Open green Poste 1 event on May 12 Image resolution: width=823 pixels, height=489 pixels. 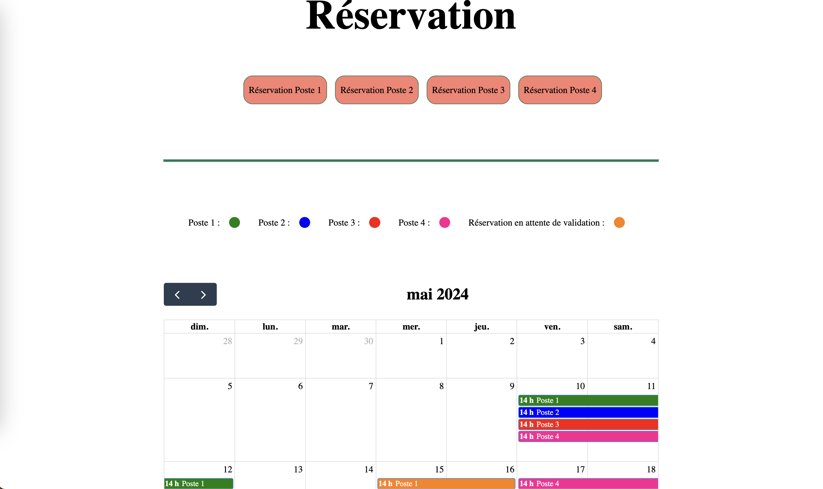(199, 483)
